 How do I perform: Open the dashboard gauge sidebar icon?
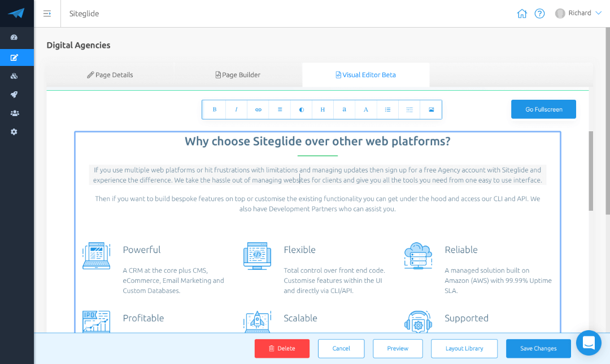(14, 37)
